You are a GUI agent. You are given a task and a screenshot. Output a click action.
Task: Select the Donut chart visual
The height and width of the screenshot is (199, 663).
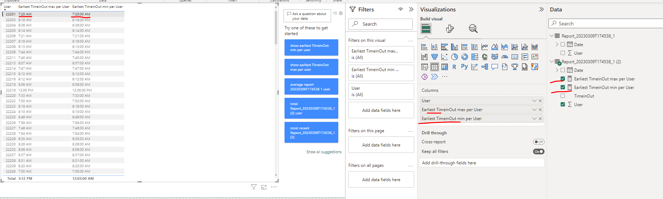click(465, 57)
